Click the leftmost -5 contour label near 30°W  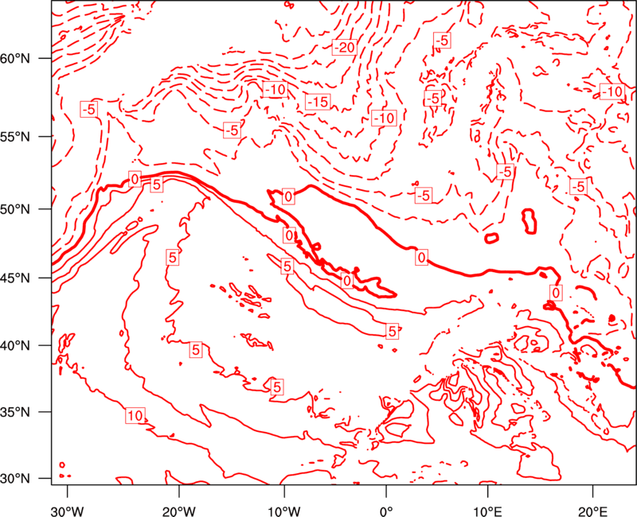[89, 110]
